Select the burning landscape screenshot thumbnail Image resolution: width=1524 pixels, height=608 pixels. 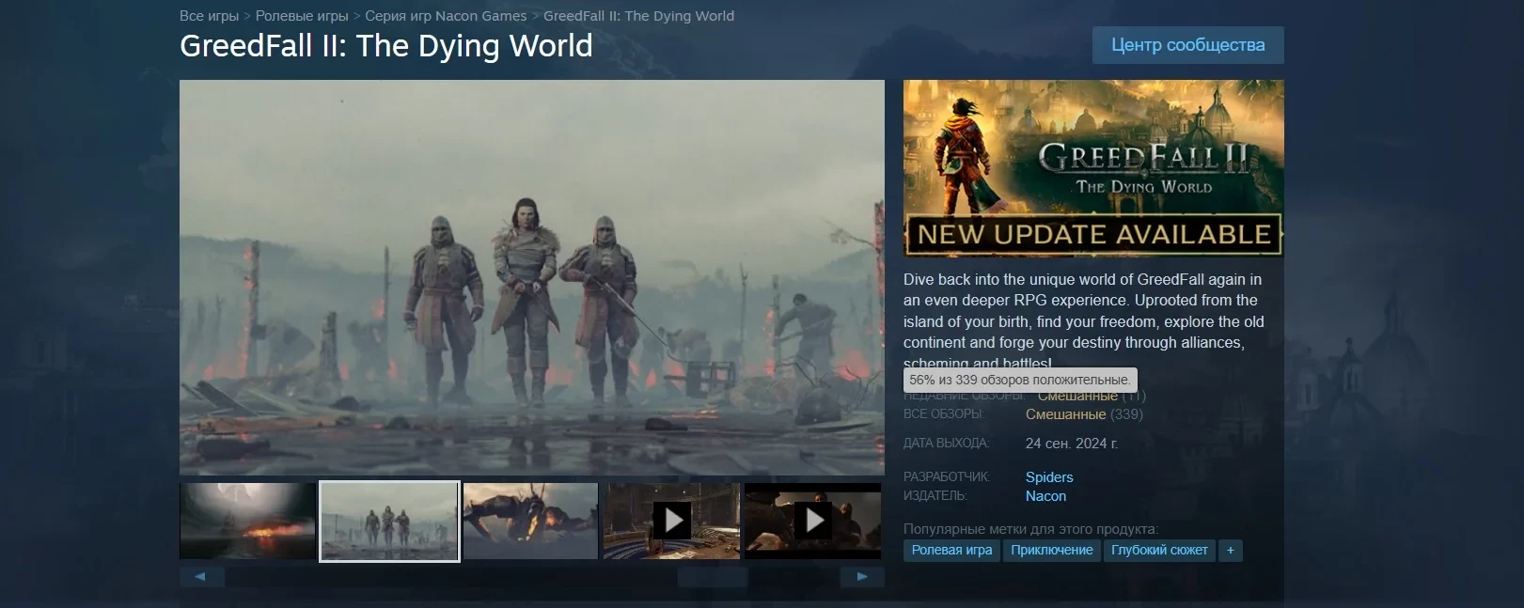[247, 521]
